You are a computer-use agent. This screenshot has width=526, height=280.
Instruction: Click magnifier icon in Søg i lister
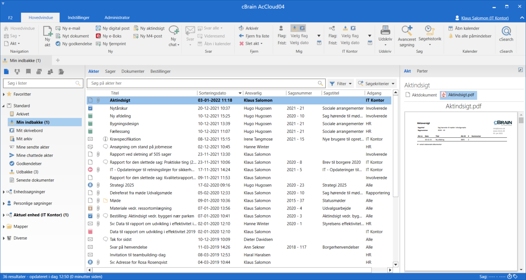click(78, 83)
